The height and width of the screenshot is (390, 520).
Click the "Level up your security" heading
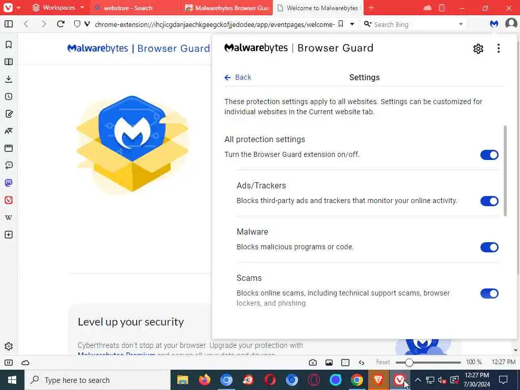131,321
